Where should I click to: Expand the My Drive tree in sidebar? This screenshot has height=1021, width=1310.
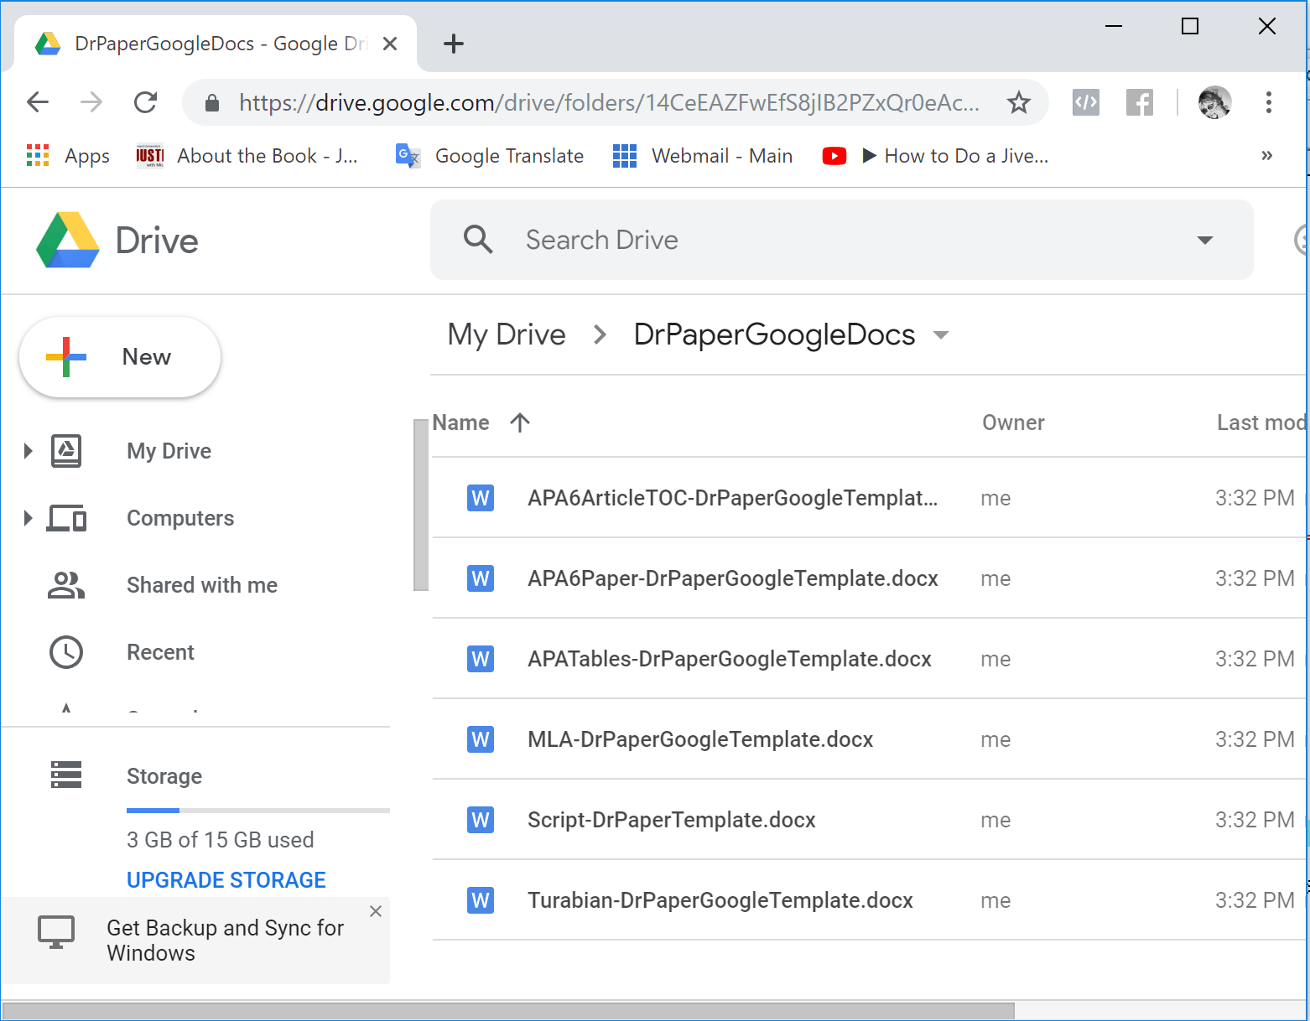pyautogui.click(x=28, y=451)
